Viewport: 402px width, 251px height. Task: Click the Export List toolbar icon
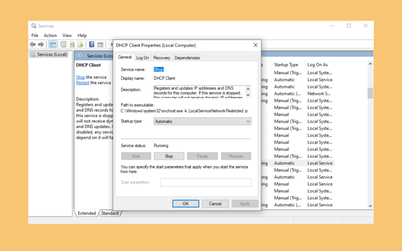coord(80,45)
